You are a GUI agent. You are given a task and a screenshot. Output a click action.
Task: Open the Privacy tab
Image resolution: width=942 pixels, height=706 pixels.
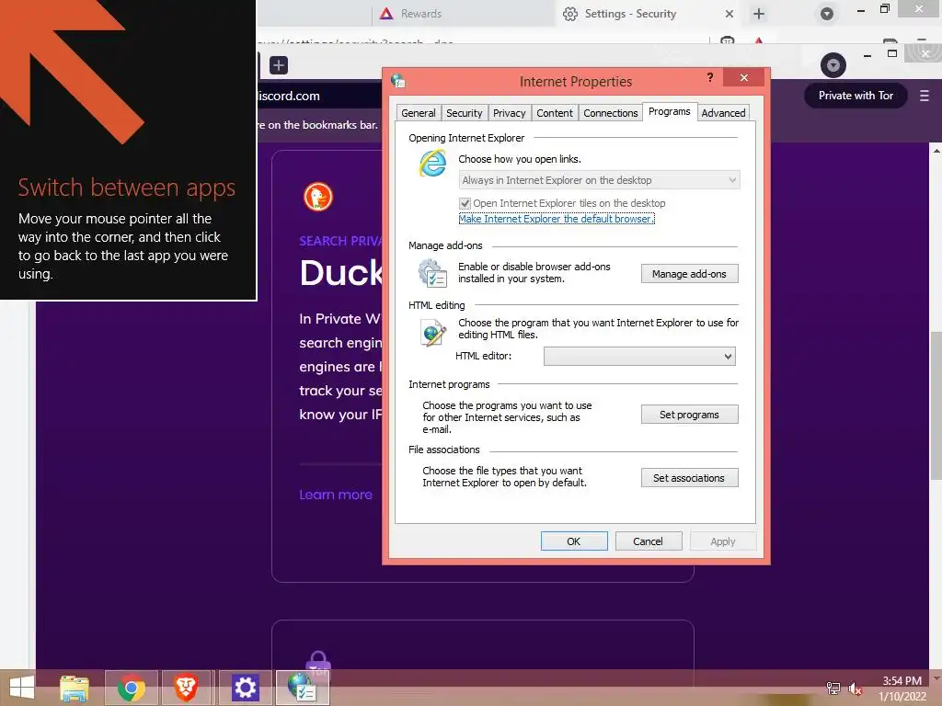point(509,113)
